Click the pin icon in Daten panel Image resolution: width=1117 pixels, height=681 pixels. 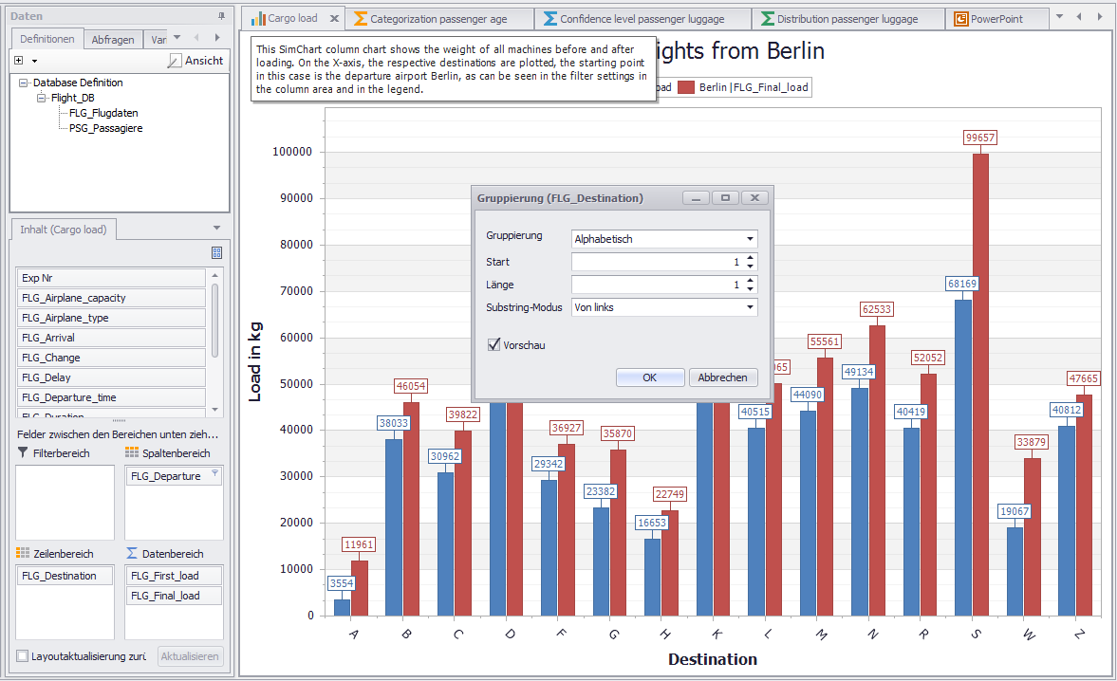pos(221,16)
